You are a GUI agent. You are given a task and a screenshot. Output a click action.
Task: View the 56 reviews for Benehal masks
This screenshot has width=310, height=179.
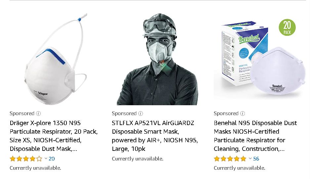(x=256, y=158)
